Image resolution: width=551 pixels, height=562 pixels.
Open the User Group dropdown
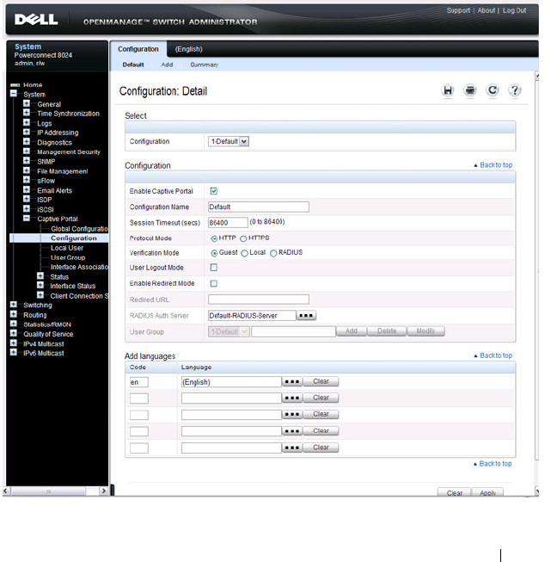click(229, 331)
